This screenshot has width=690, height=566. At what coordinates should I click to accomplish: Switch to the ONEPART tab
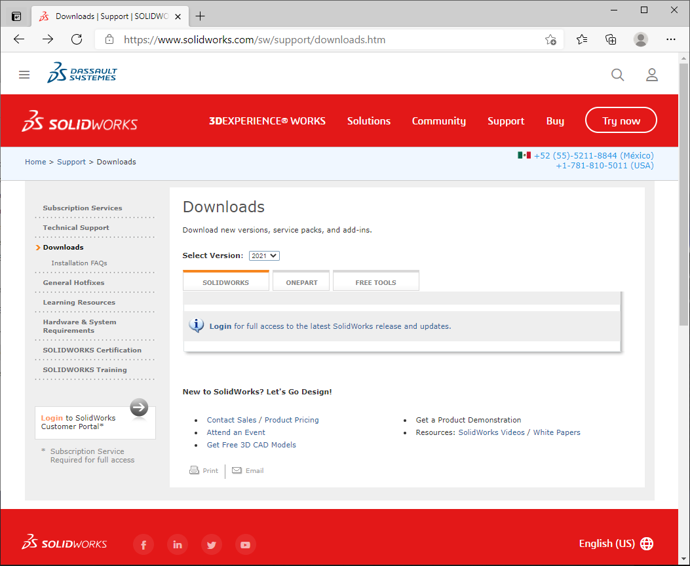(301, 282)
